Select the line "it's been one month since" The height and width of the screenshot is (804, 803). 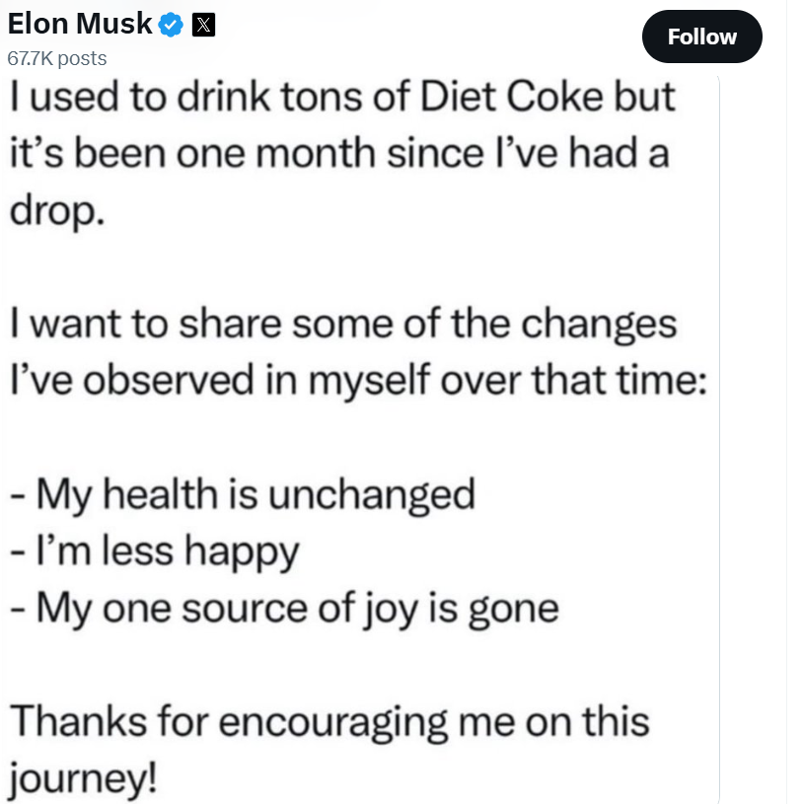click(248, 153)
